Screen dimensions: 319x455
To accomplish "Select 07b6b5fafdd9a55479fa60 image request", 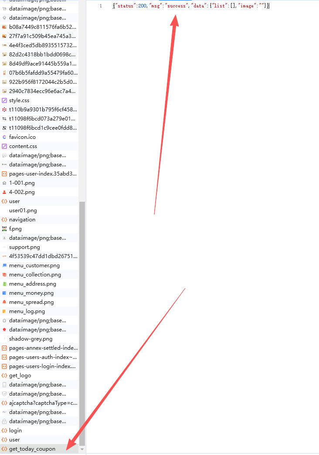I will 39,72.
